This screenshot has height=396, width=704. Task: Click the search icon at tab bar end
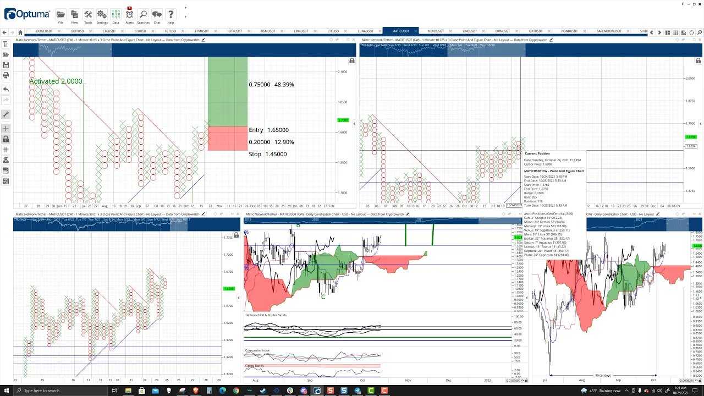click(699, 32)
